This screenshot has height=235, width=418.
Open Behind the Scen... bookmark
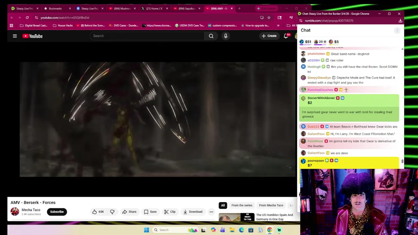point(90,25)
